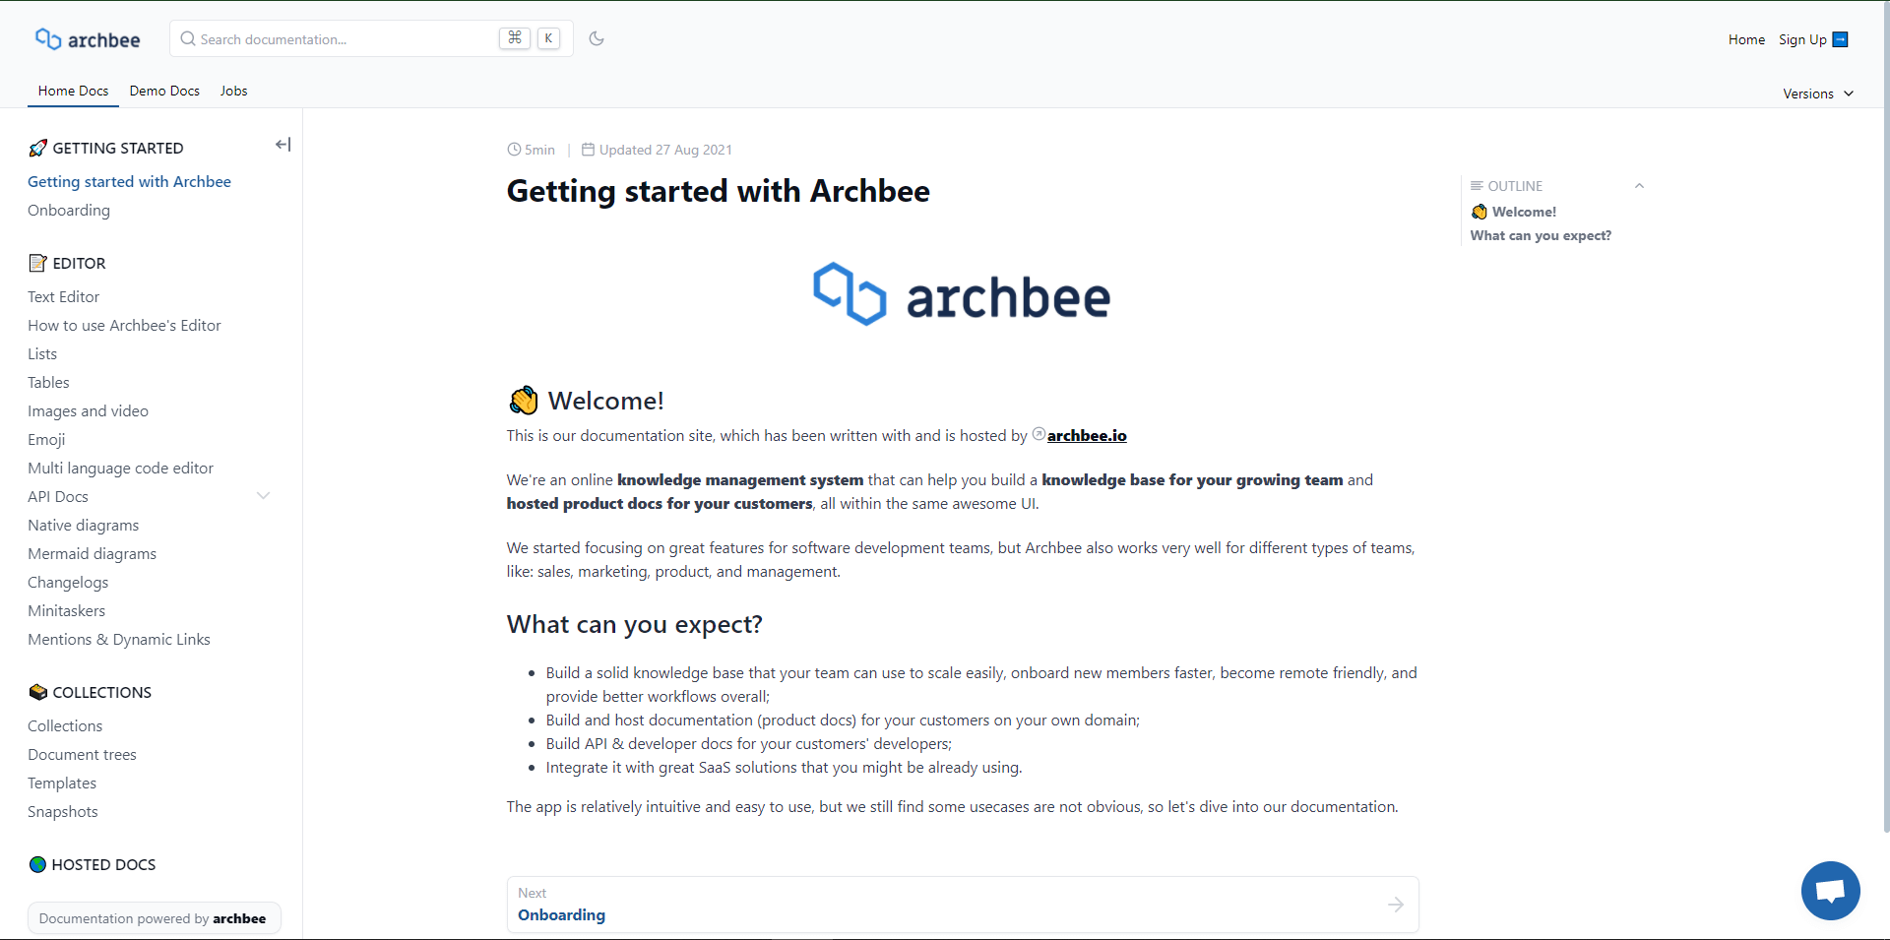Screen dimensions: 1890x940
Task: Go to Onboarding via the Next card
Action: [x=962, y=905]
